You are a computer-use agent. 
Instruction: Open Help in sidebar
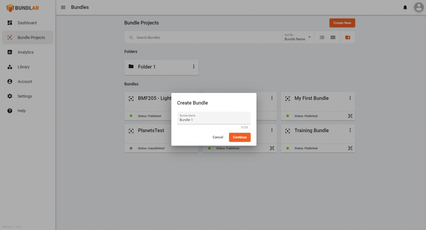click(x=27, y=111)
